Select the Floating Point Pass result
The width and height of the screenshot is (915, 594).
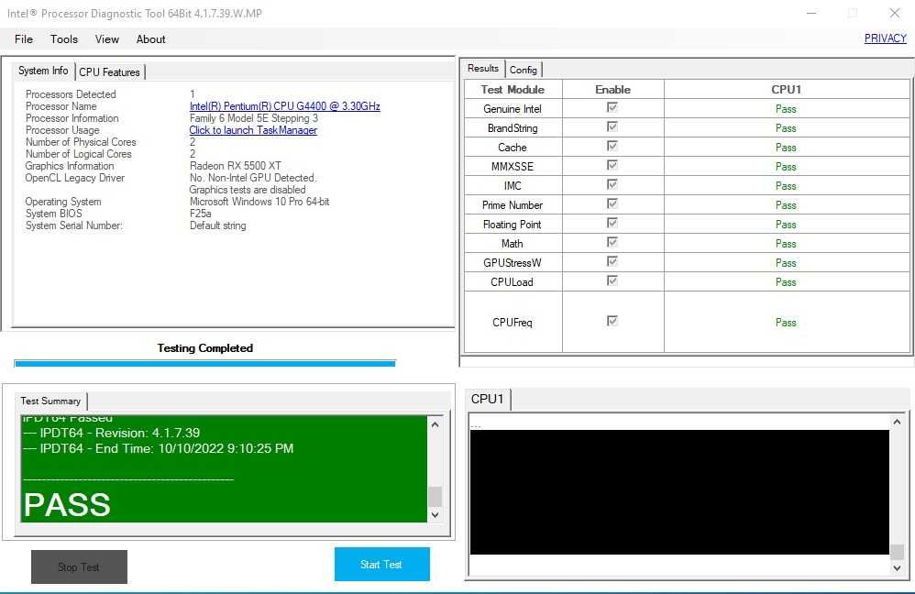[x=786, y=225]
